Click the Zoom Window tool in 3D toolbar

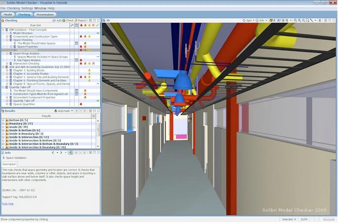pos(308,20)
